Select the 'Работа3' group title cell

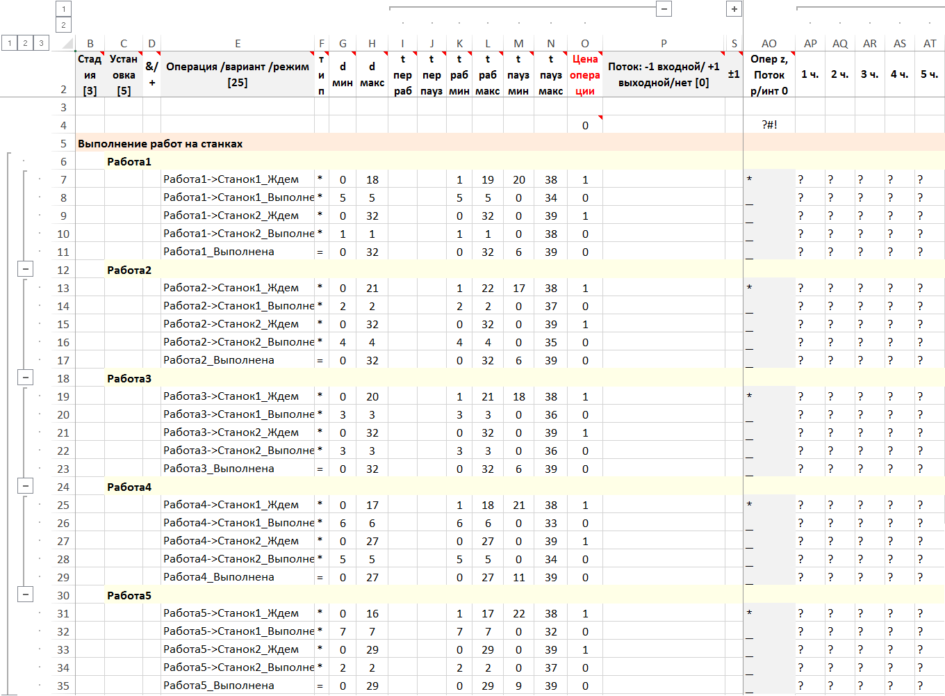129,379
